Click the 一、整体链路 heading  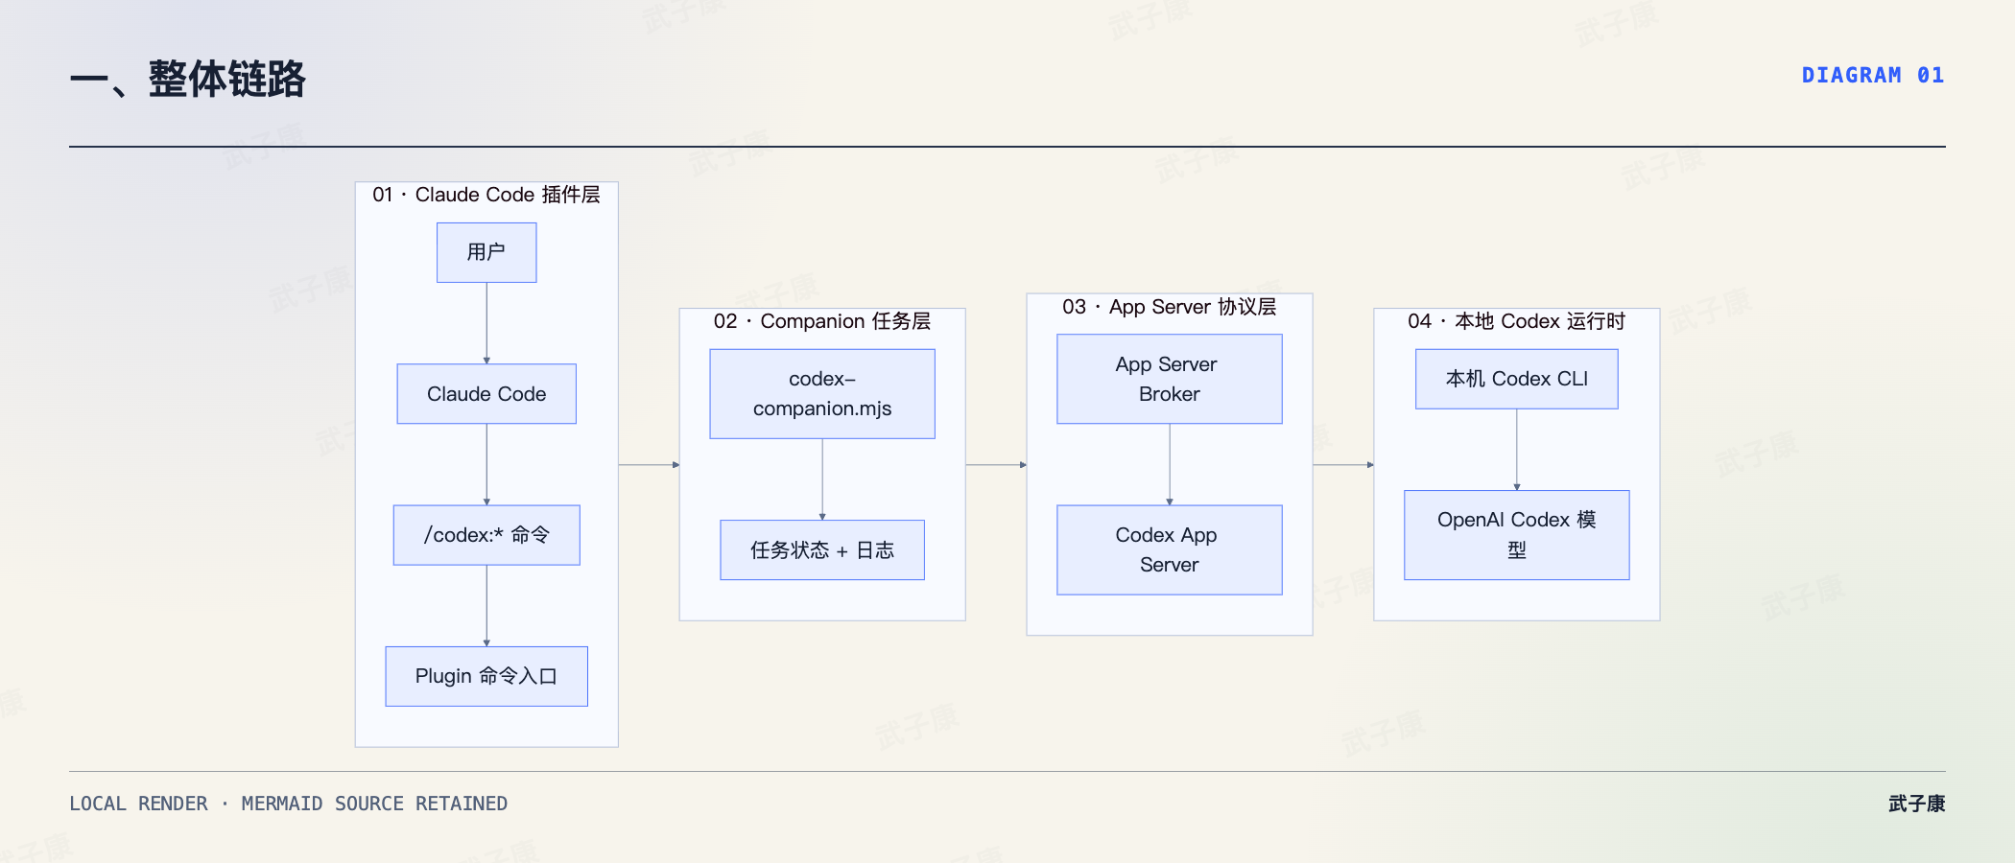[188, 79]
